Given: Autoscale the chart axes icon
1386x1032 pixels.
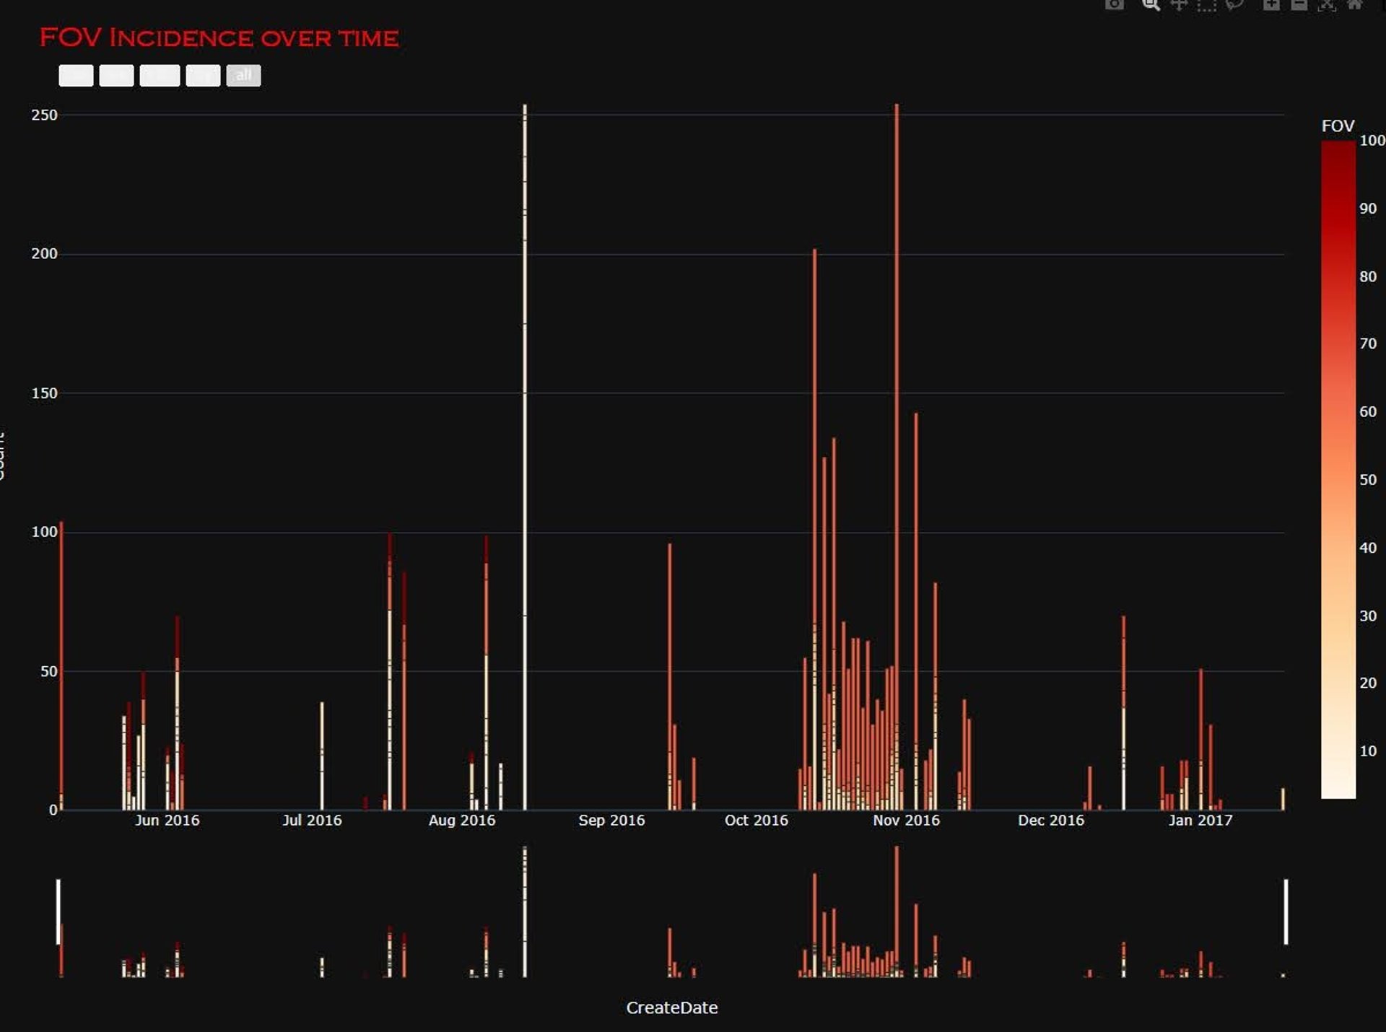Looking at the screenshot, I should point(1327,4).
